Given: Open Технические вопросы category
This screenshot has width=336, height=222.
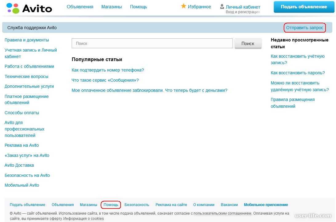Looking at the screenshot, I should [26, 76].
